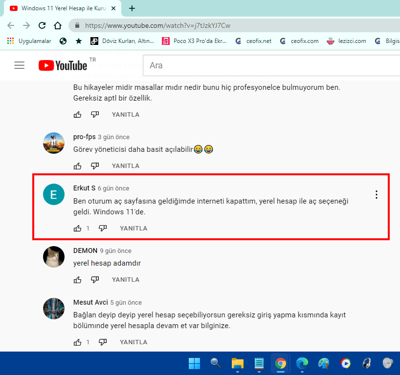Click the address bar URL
This screenshot has height=375, width=400.
pyautogui.click(x=157, y=25)
